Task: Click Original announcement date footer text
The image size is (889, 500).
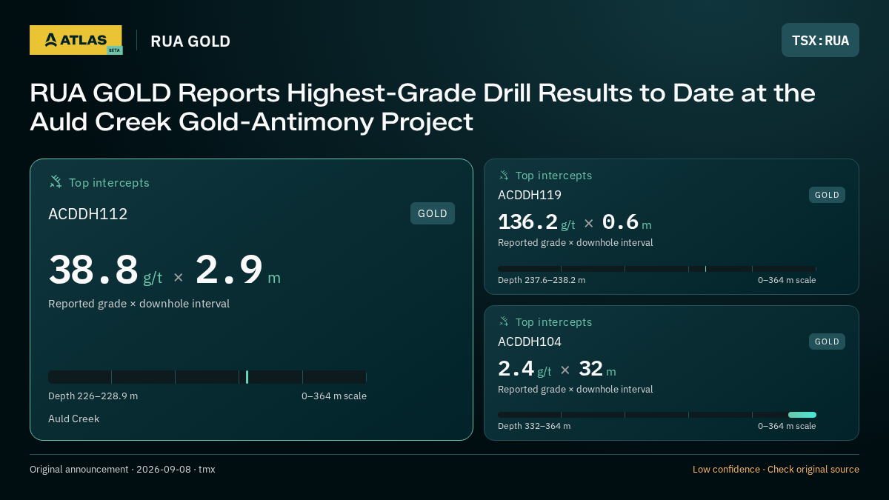Action: tap(122, 470)
